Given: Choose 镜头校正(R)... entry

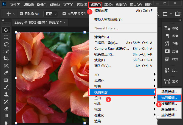Looking at the screenshot, I should pos(123,54).
